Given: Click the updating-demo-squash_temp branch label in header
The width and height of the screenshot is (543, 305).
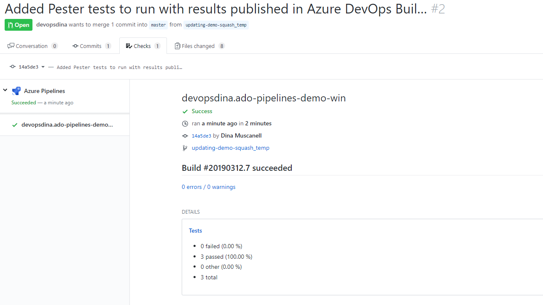Looking at the screenshot, I should coord(216,25).
